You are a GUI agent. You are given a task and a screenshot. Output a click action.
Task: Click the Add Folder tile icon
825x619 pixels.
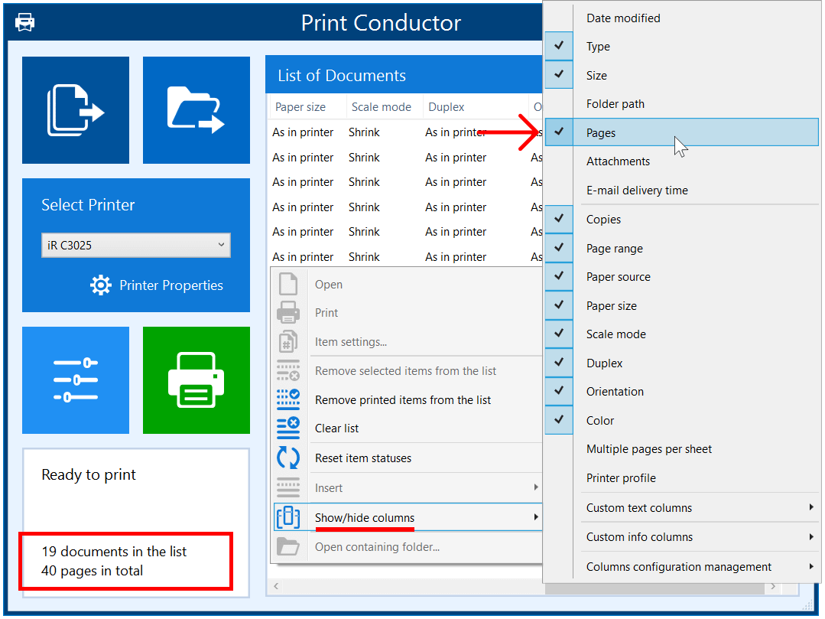[x=196, y=110]
